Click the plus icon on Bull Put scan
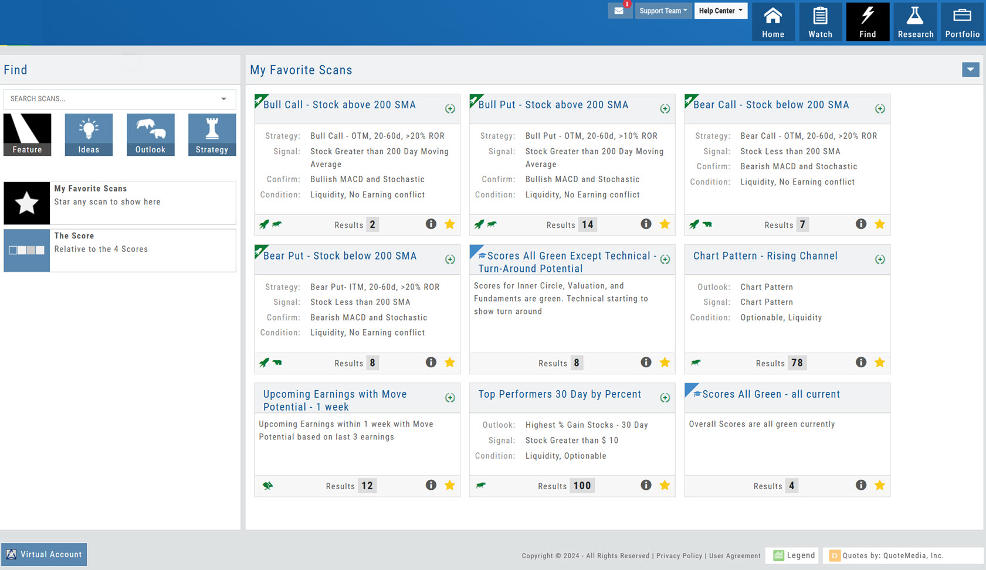Viewport: 986px width, 570px height. (665, 108)
